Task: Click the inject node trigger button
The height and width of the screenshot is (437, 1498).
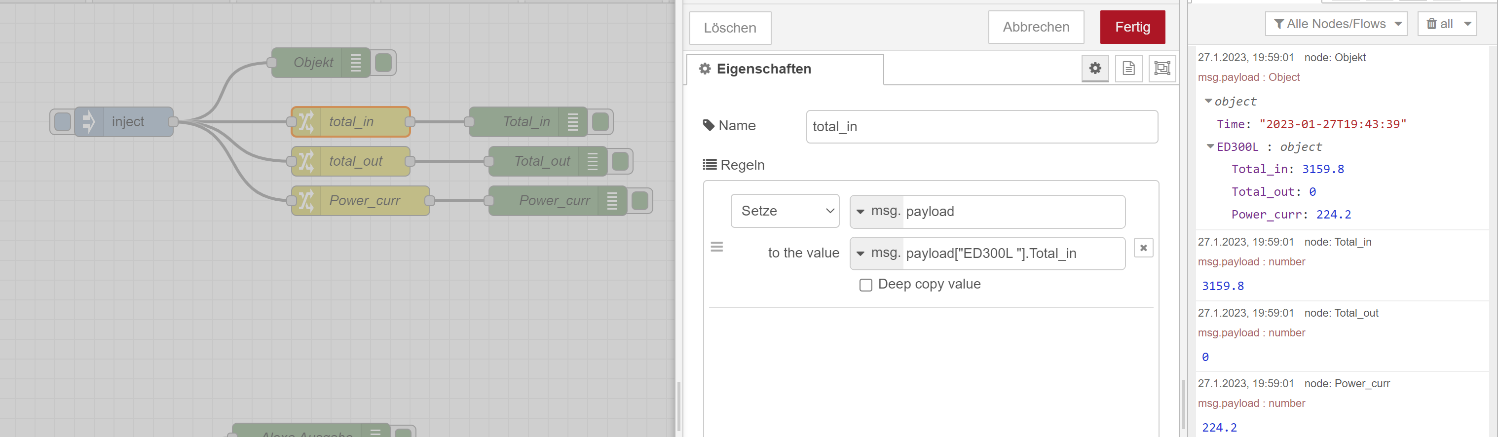Action: click(62, 122)
